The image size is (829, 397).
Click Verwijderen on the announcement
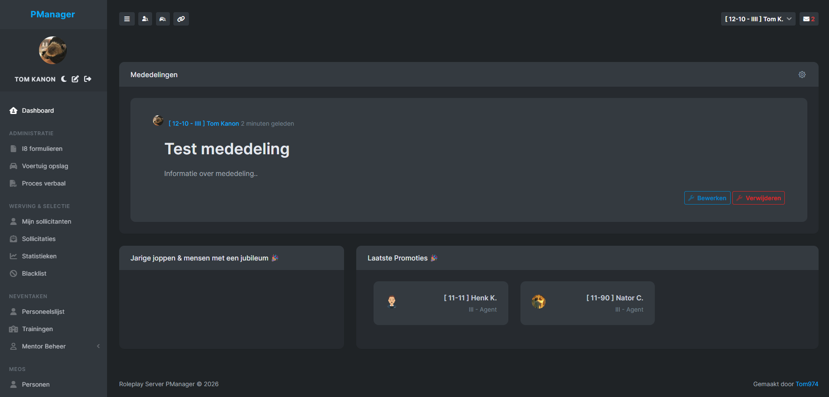pos(758,198)
